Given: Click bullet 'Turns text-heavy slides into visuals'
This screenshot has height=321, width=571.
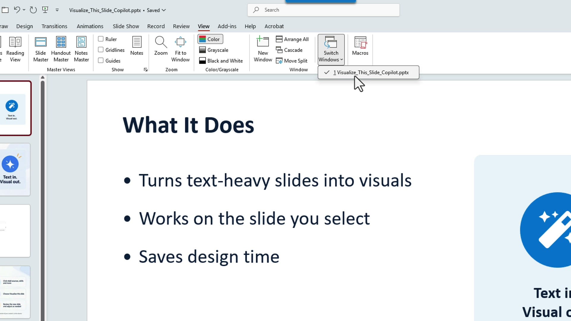Looking at the screenshot, I should tap(275, 180).
